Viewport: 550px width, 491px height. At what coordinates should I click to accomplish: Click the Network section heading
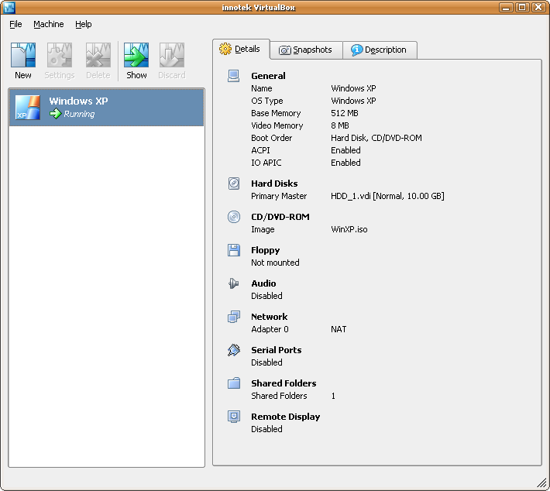point(270,317)
